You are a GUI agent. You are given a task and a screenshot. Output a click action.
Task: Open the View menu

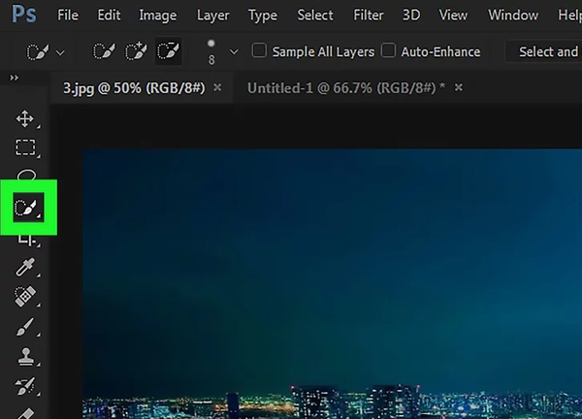pos(453,16)
